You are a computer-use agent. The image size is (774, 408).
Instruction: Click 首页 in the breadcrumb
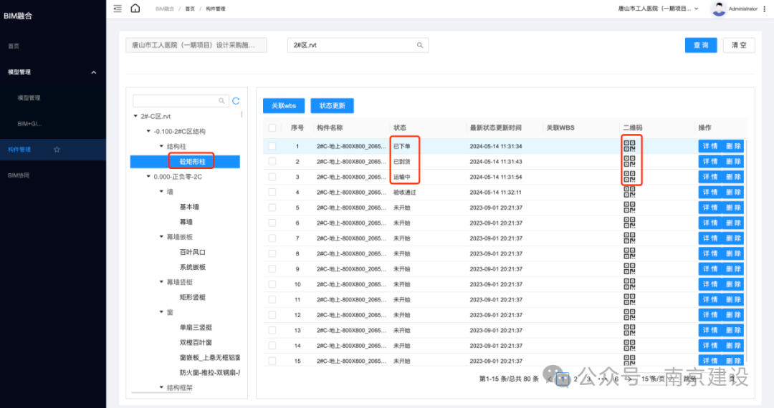(x=190, y=9)
